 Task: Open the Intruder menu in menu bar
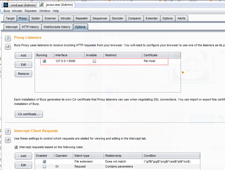tap(17, 11)
